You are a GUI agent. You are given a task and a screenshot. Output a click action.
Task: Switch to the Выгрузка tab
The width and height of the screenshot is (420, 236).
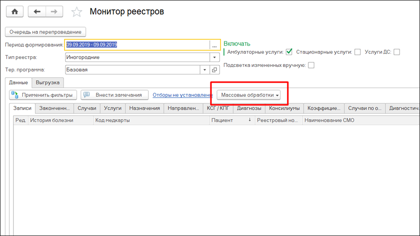48,83
